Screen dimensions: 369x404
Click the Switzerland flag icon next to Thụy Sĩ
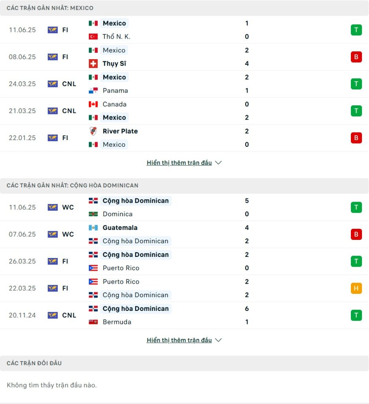click(x=93, y=64)
